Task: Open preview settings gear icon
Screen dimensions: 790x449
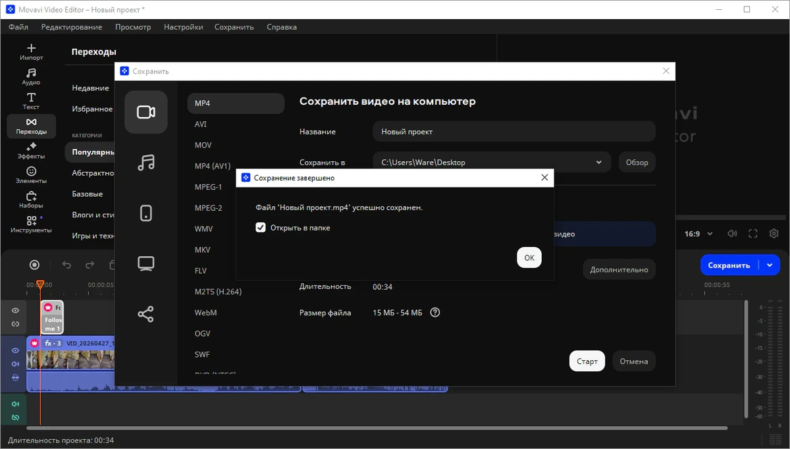Action: click(774, 234)
